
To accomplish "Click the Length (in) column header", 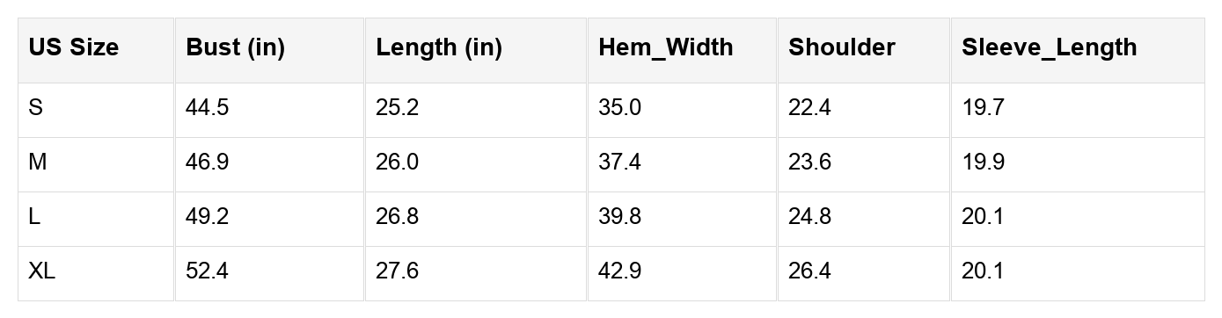I will (476, 51).
